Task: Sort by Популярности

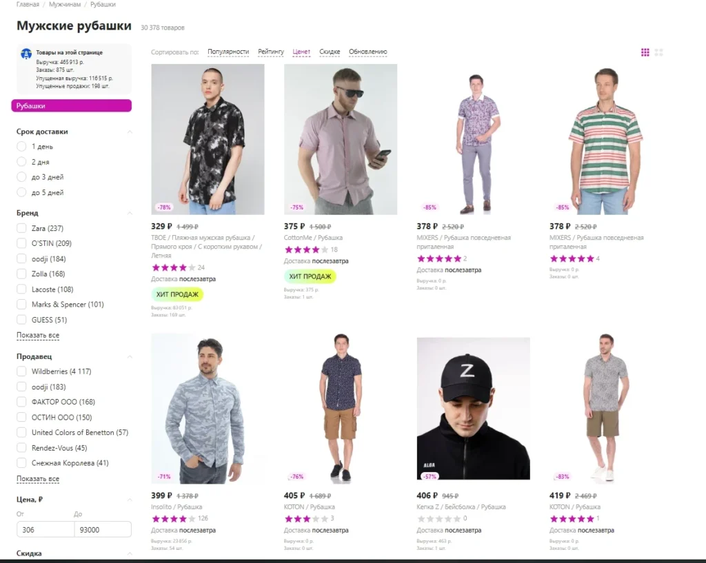Action: [228, 52]
